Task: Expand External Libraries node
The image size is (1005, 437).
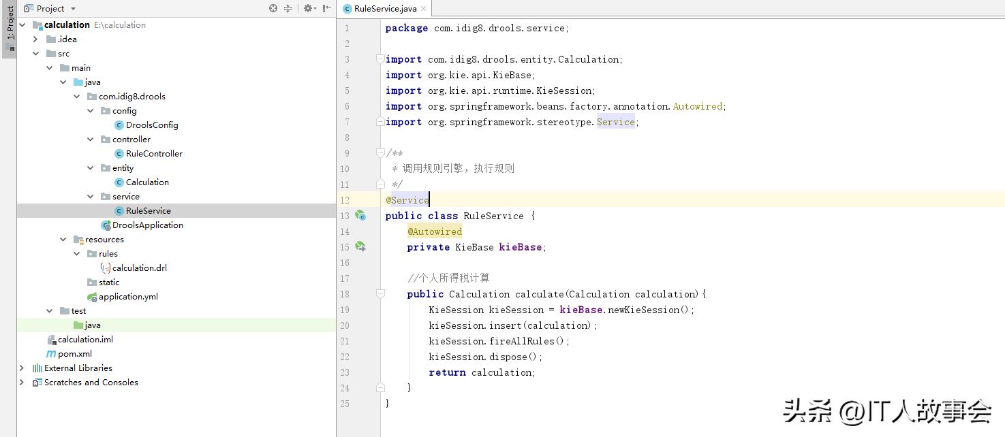Action: [22, 368]
